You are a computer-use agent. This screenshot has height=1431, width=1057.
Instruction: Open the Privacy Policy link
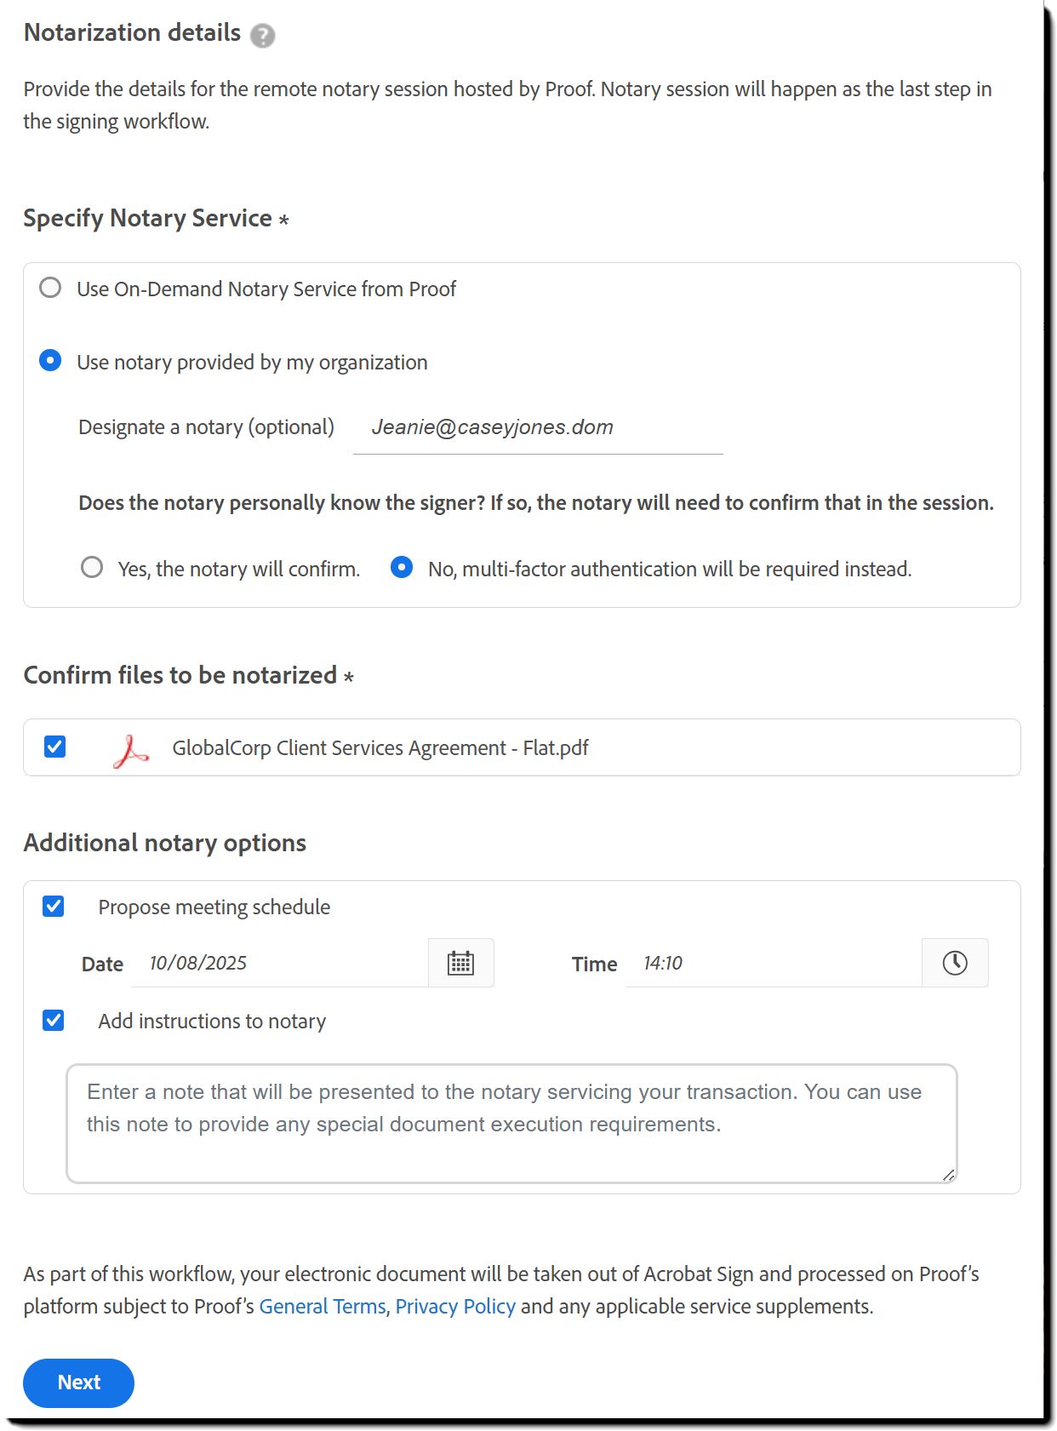[455, 1307]
